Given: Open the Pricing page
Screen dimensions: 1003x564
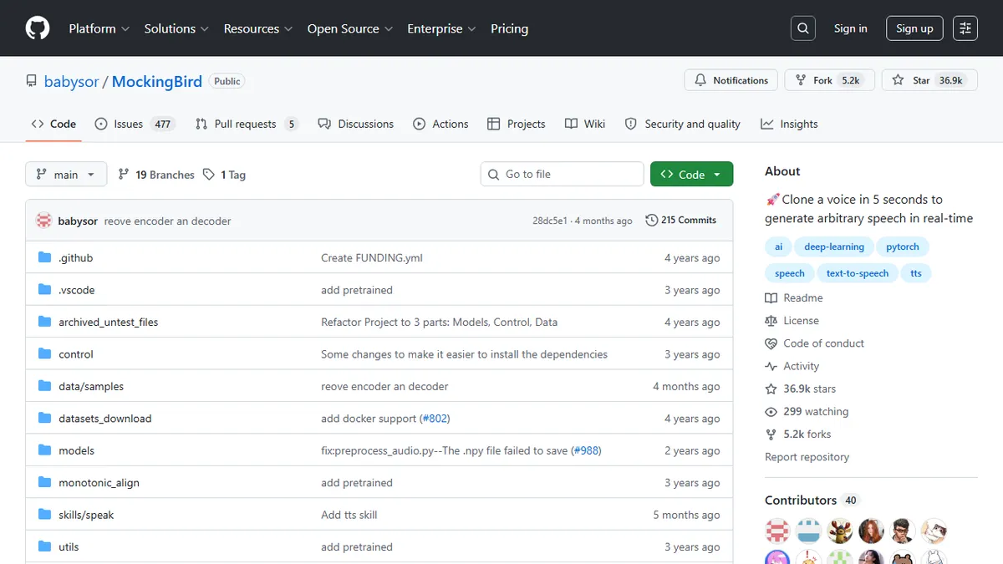Looking at the screenshot, I should coord(509,28).
